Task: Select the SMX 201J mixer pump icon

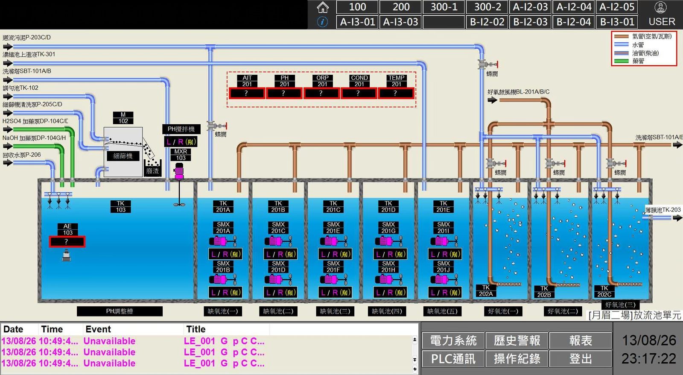Action: pyautogui.click(x=444, y=280)
